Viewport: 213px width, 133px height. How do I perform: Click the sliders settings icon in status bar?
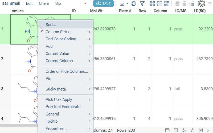tap(184, 130)
